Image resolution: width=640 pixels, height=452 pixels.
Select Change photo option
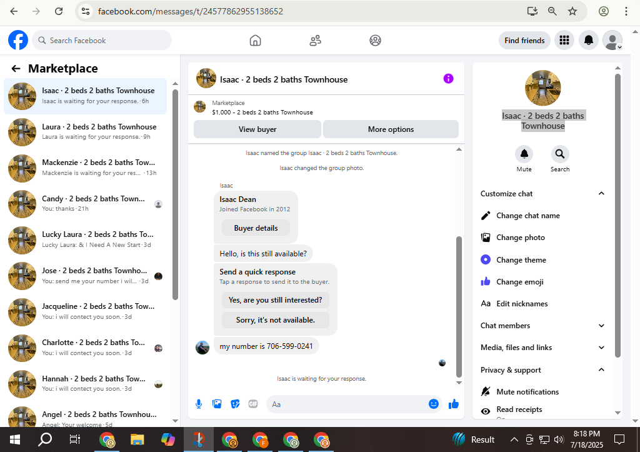tap(542, 238)
